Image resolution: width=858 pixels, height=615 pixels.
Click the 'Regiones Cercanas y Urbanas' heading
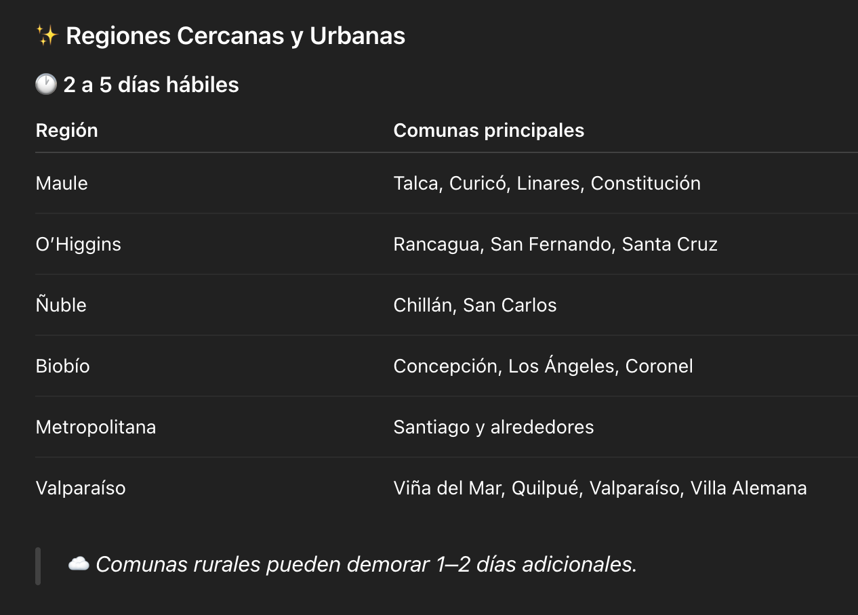point(235,36)
